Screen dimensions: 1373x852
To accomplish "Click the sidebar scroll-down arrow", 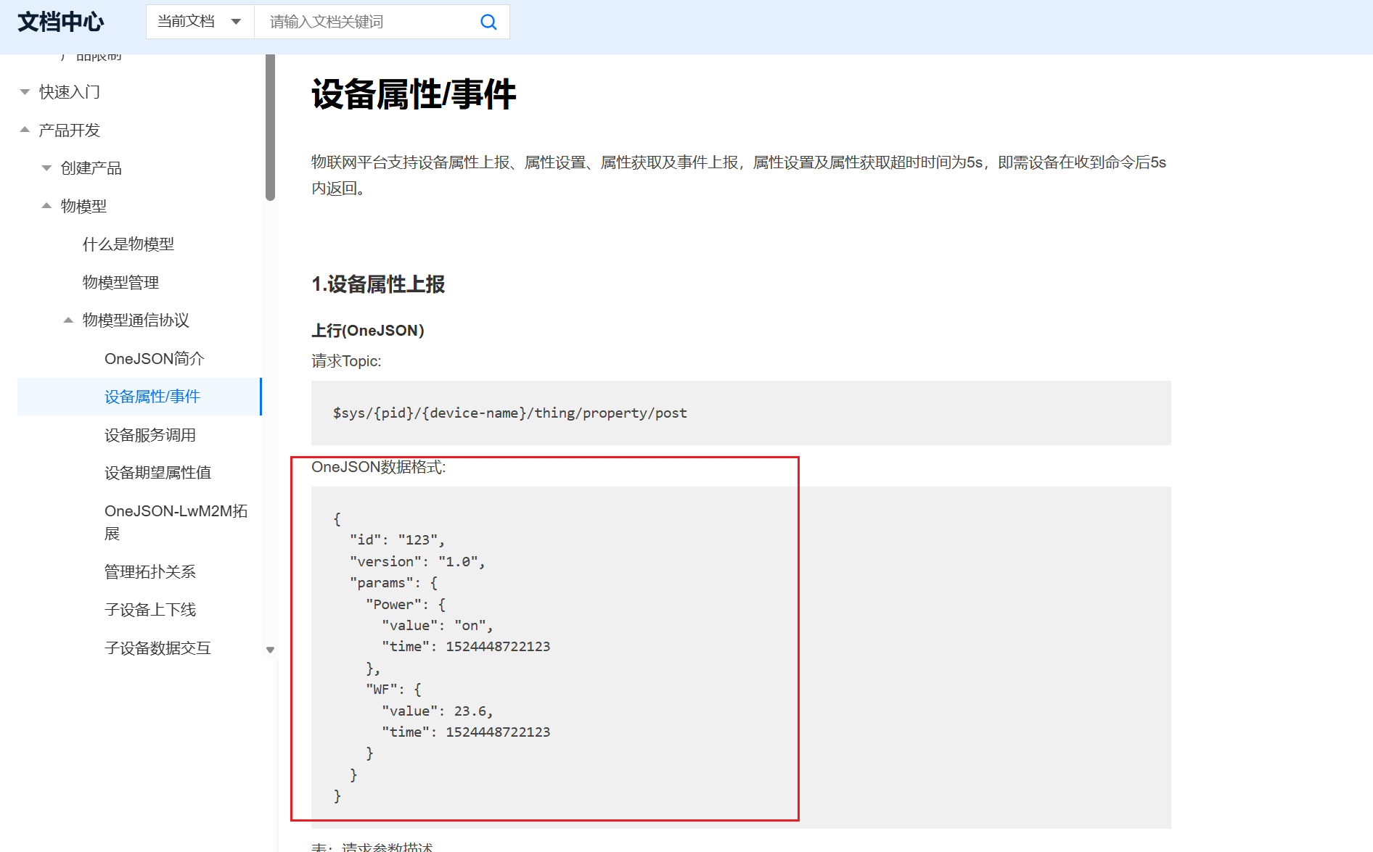I will 269,650.
